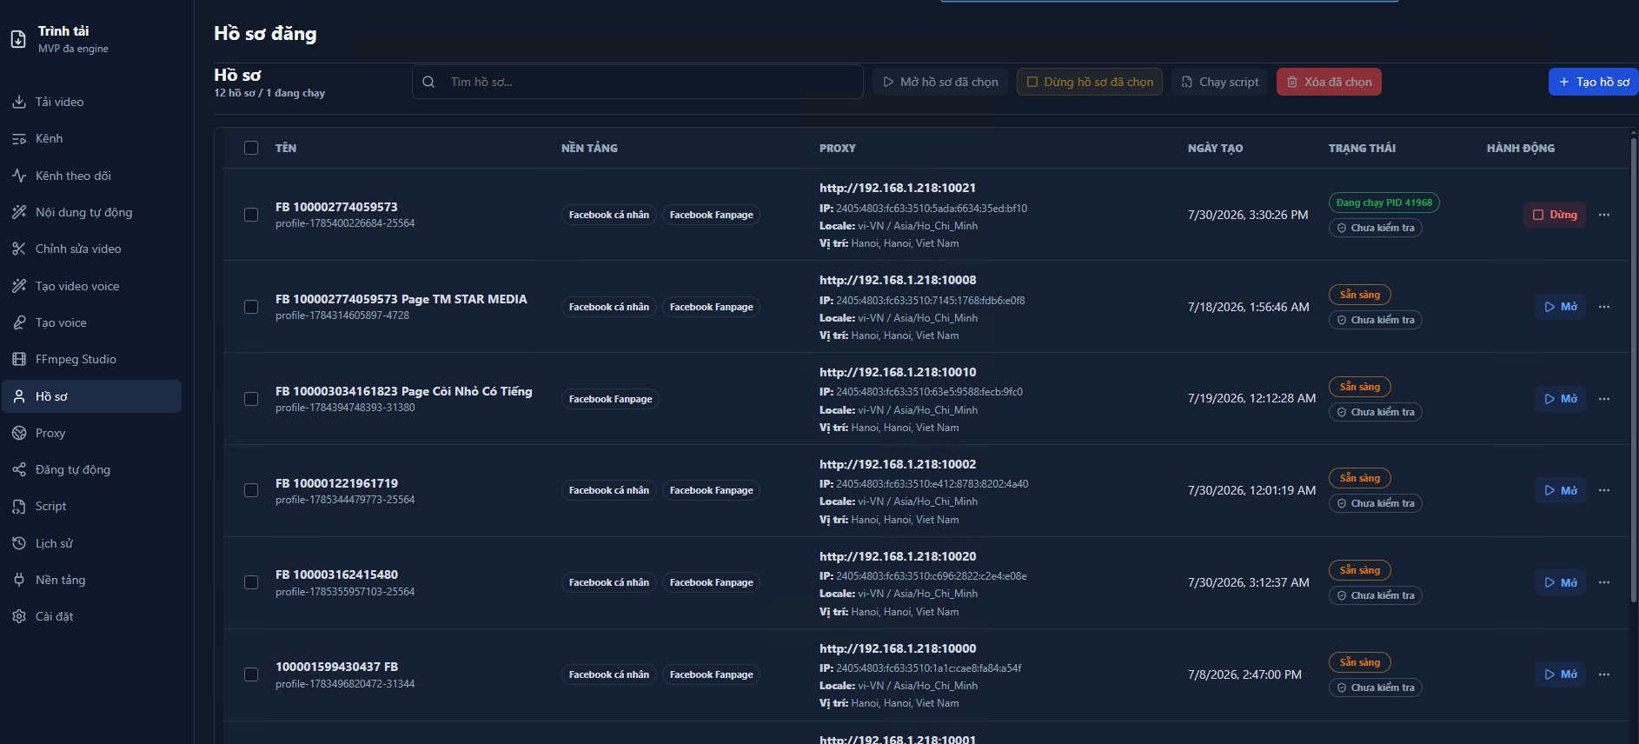Screen dimensions: 1639x744
Task: Click Chưa kiểm tra badge for FB 100003162415480
Action: point(1376,595)
